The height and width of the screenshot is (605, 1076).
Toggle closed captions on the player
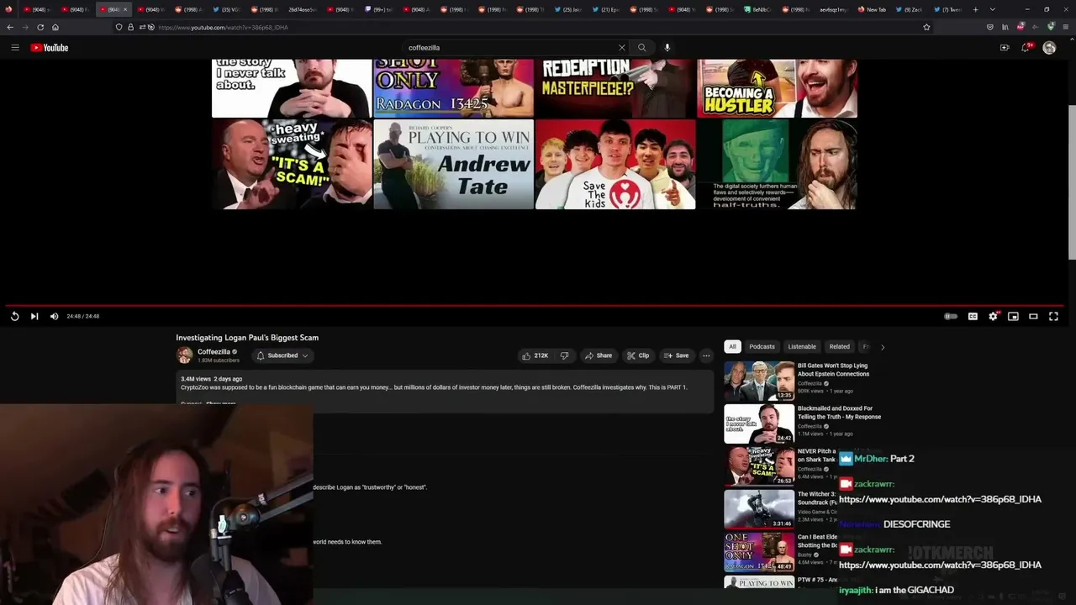(973, 316)
